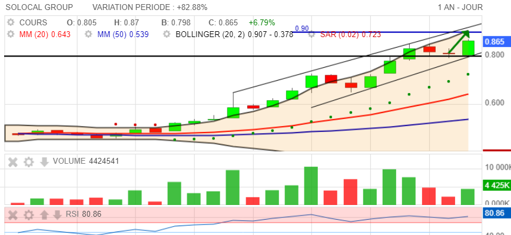Viewport: 511px width, 235px height.
Task: Select the MM (20) 0.643 label
Action: (45, 34)
